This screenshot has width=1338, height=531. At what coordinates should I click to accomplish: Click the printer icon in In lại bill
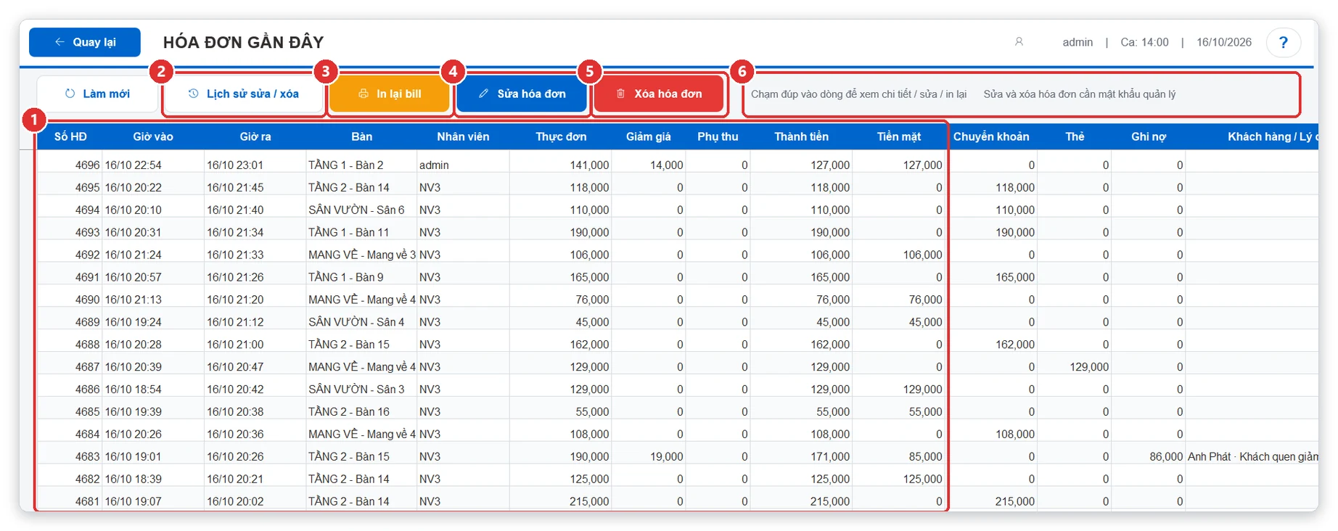tap(364, 94)
